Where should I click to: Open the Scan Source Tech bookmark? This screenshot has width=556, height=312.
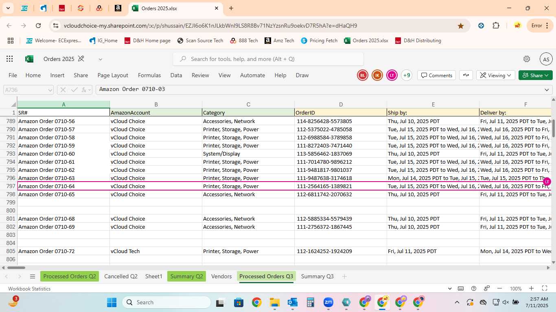[200, 41]
